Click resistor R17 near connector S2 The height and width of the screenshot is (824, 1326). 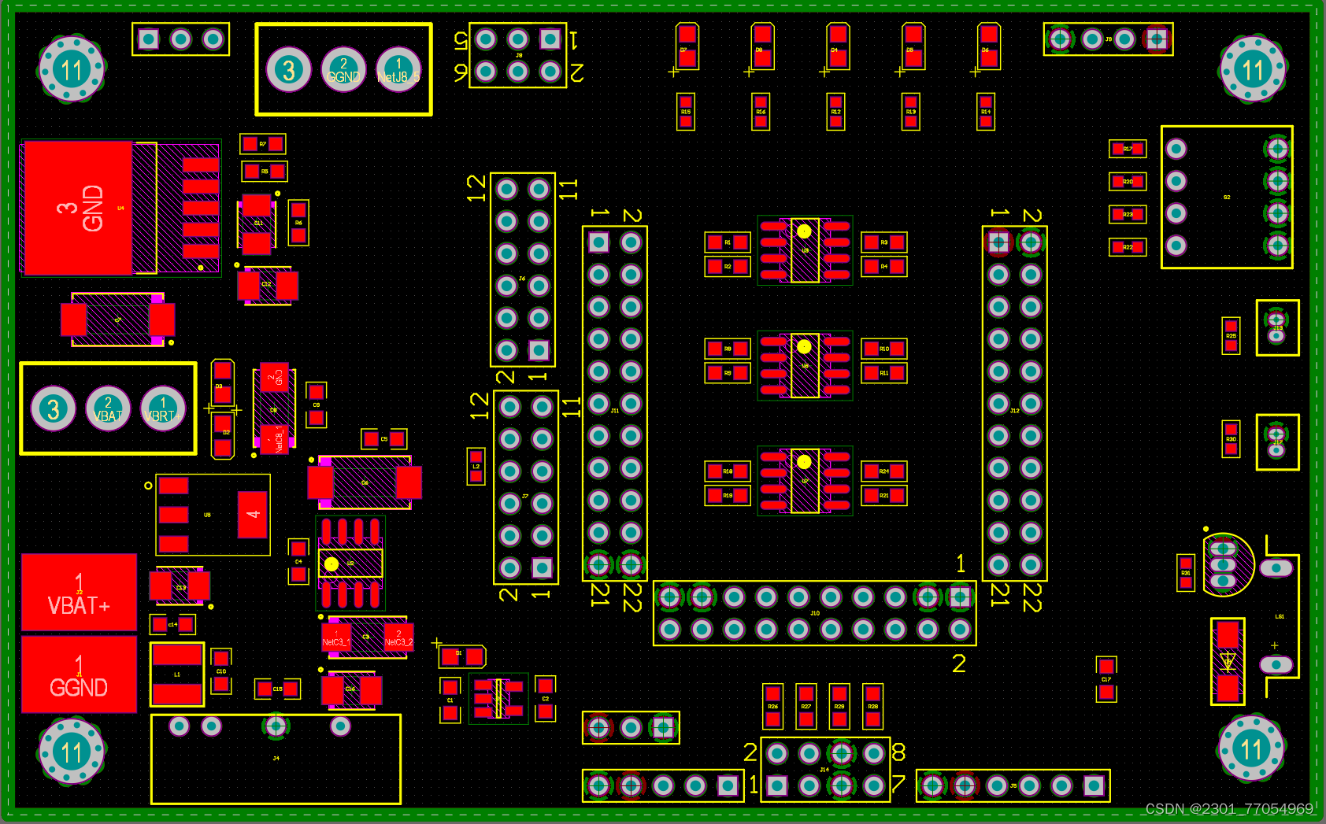click(1126, 148)
